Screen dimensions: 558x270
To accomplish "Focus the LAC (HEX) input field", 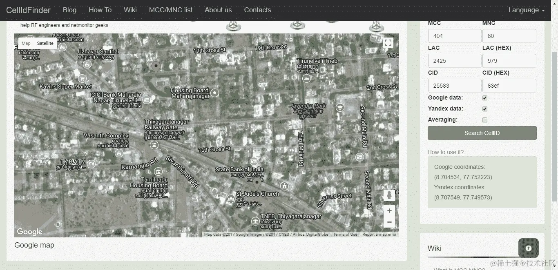I will (x=509, y=61).
